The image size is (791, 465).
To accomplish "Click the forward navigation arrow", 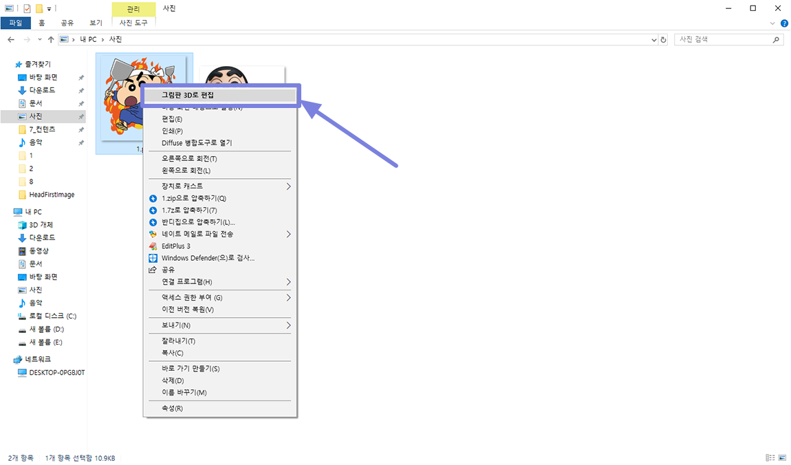I will point(27,39).
